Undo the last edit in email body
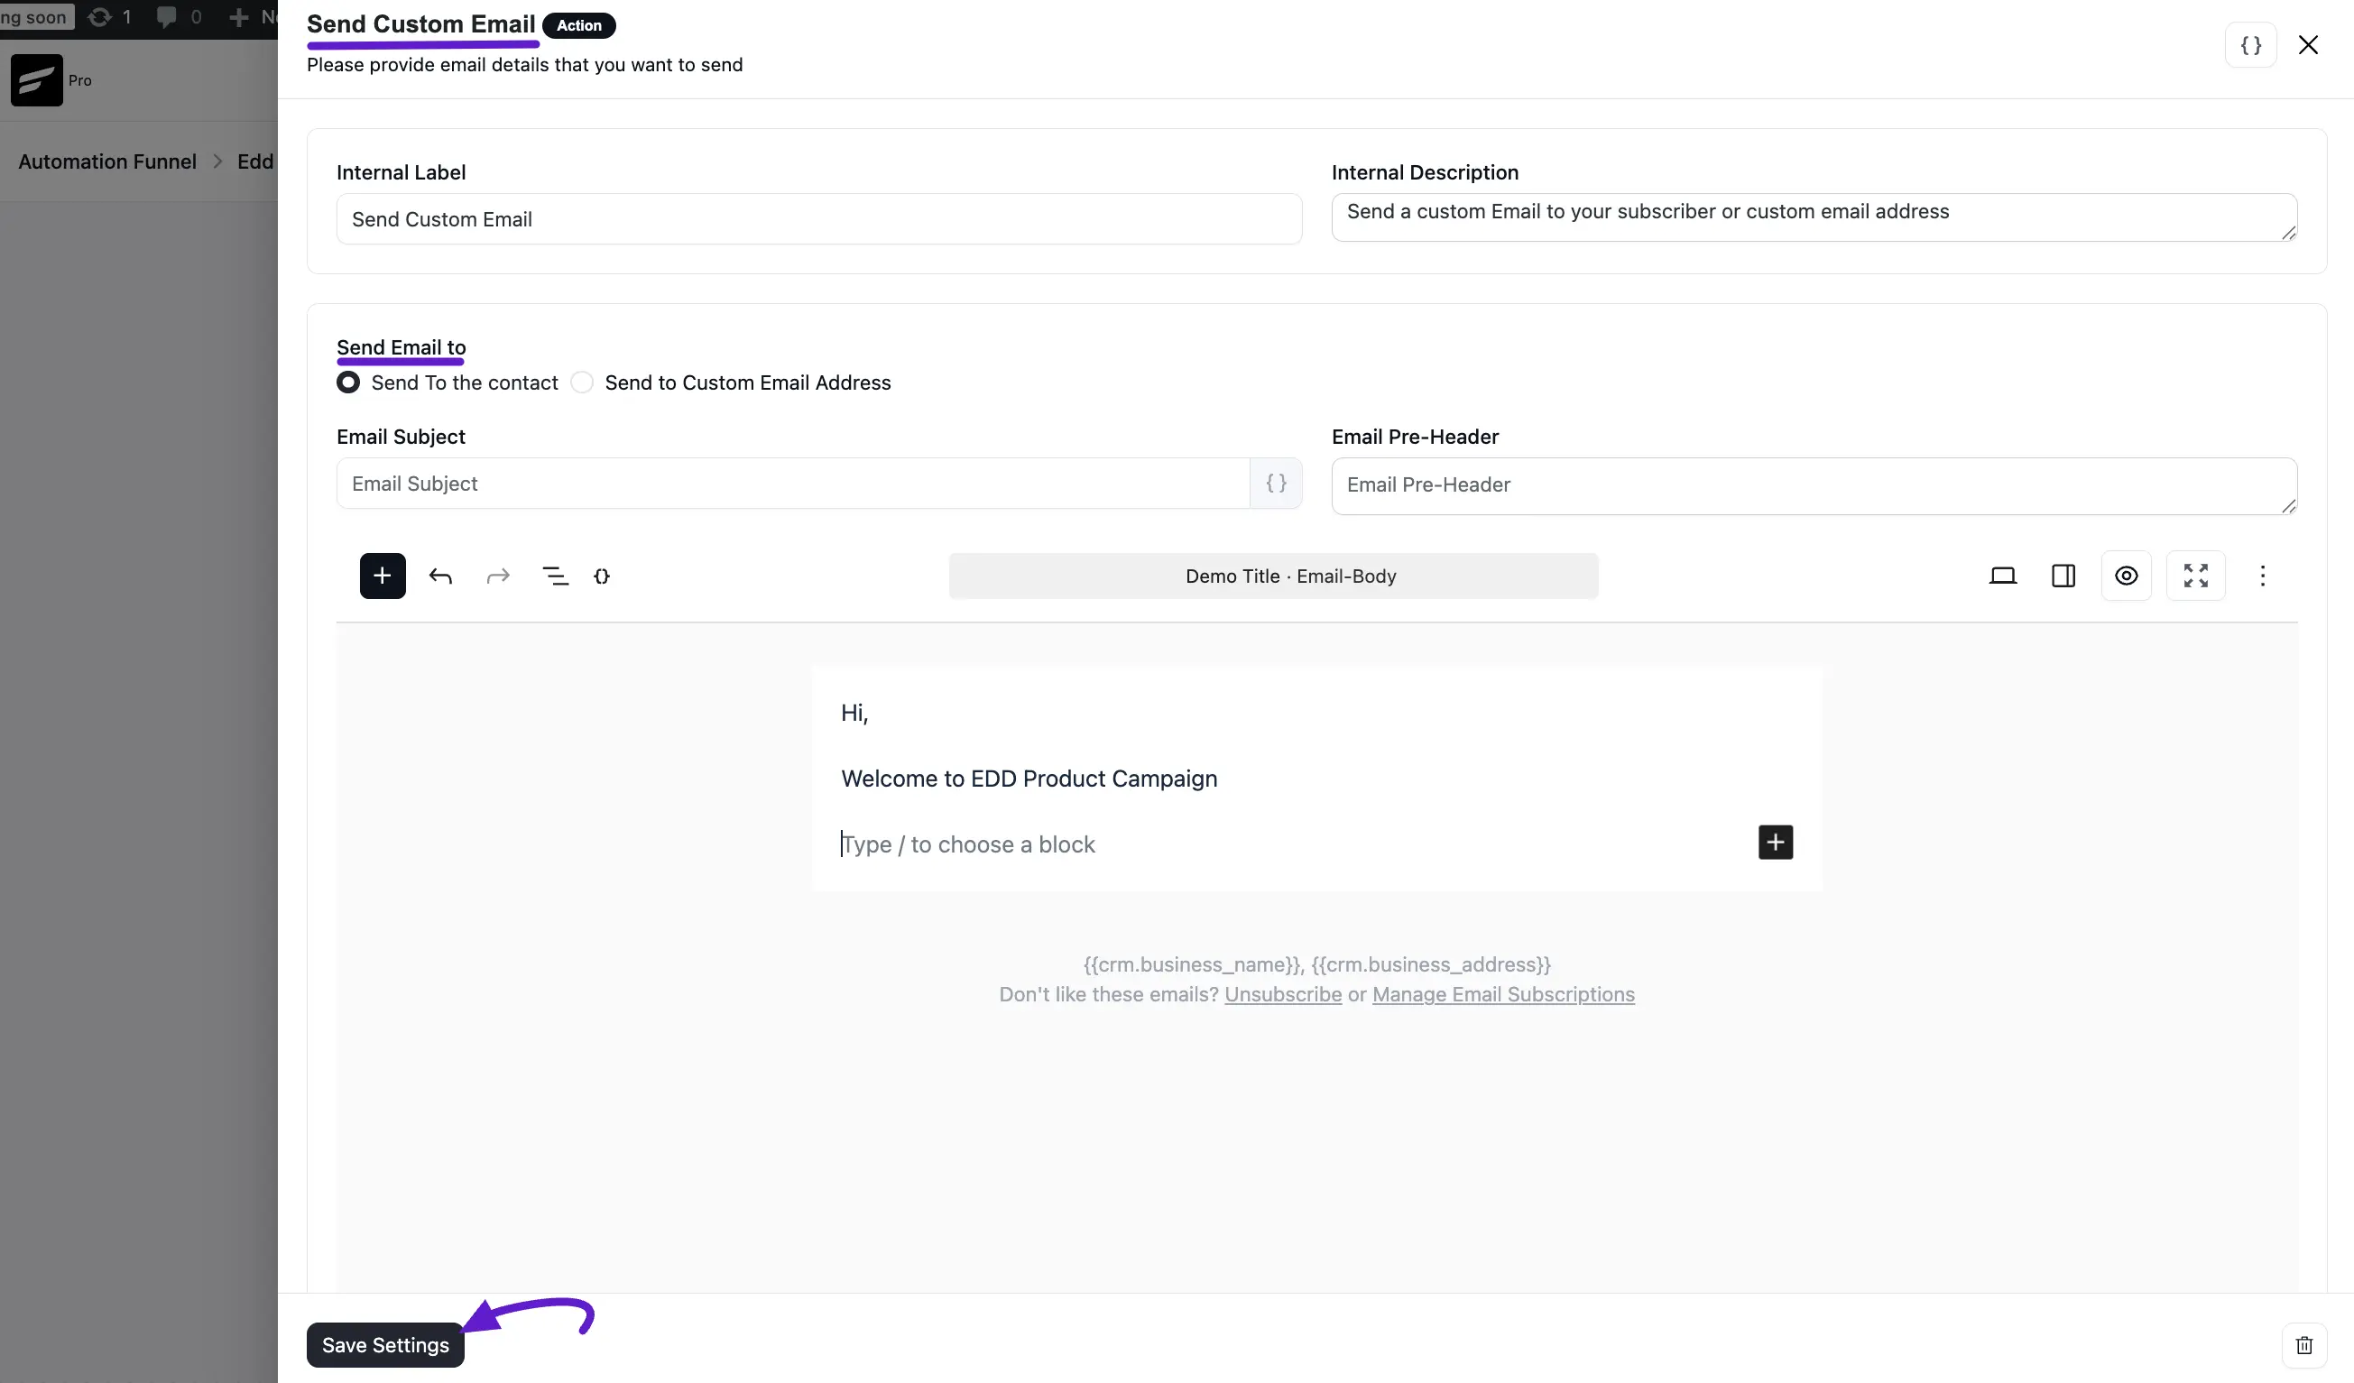Screen dimensions: 2354x1383 (440, 576)
